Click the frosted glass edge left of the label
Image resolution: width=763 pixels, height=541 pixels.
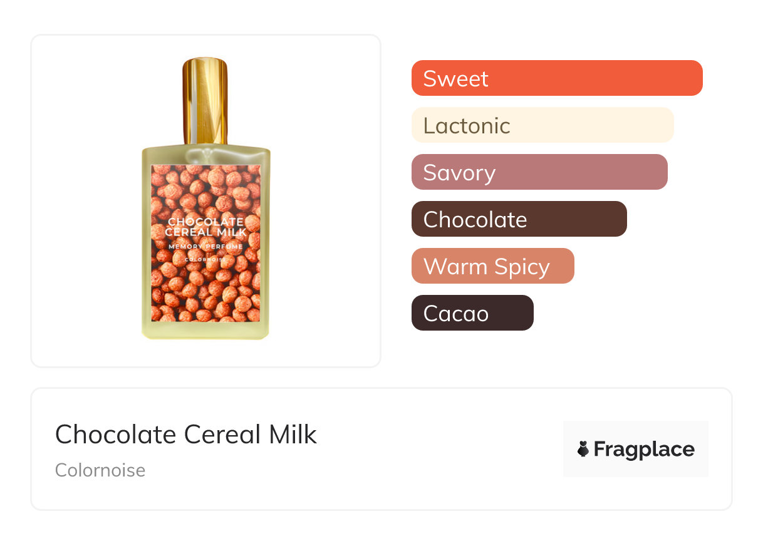(147, 244)
